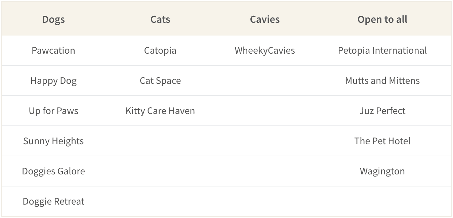The width and height of the screenshot is (453, 218).
Task: Open the Catopia entry
Action: click(x=160, y=50)
